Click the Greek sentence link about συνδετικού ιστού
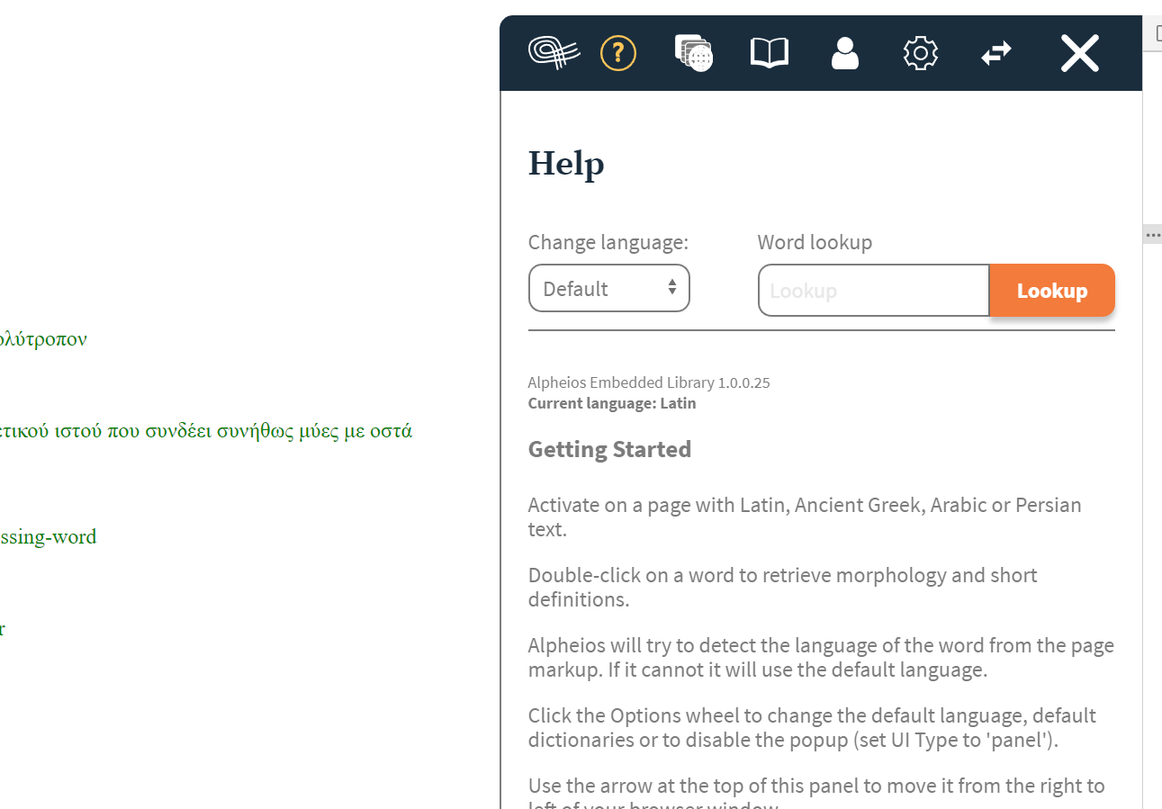Viewport: 1162px width, 809px height. click(x=207, y=430)
